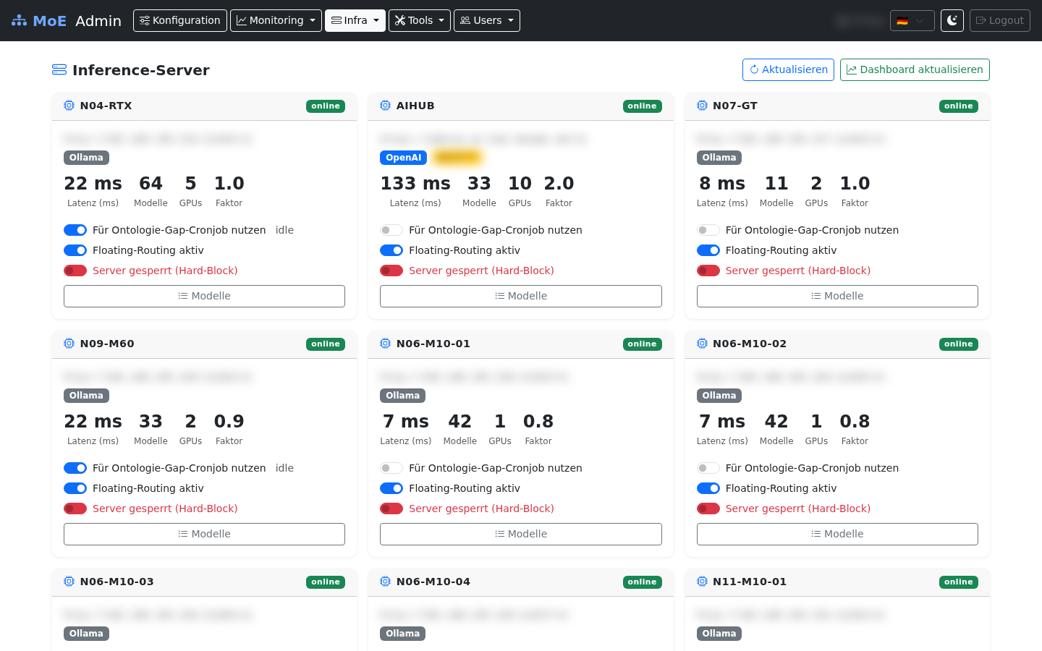Toggle Hard-Block switch on AIHUB
Screen dimensions: 1042x651
tap(391, 271)
